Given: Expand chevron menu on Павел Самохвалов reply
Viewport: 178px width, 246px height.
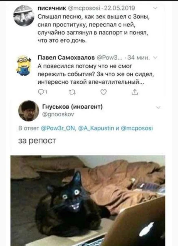Looking at the screenshot, I should [155, 58].
